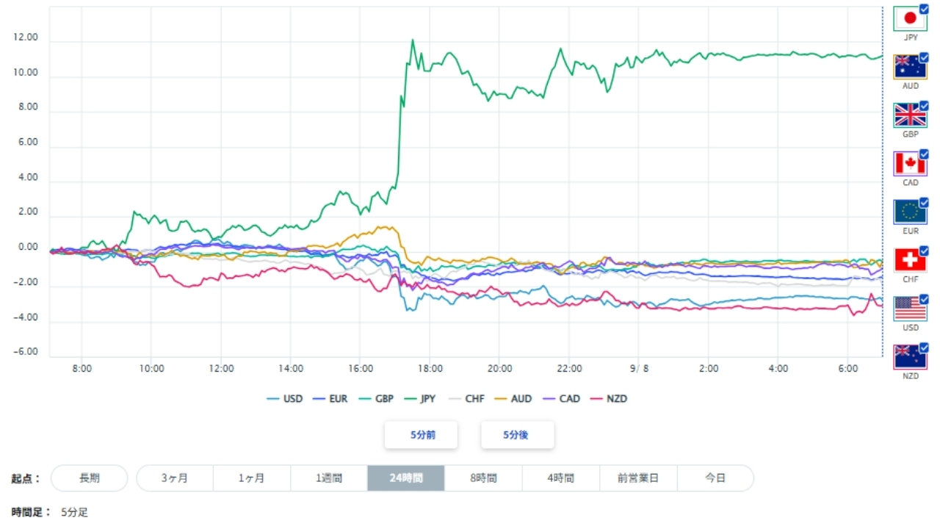
Task: Switch to the 1週間 time range tab
Action: pos(329,478)
